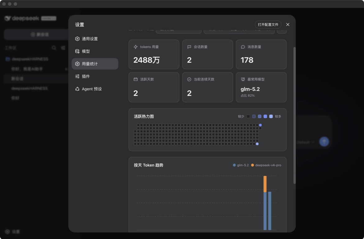Click the 较少 legend label
Image resolution: width=364 pixels, height=239 pixels.
pyautogui.click(x=241, y=116)
